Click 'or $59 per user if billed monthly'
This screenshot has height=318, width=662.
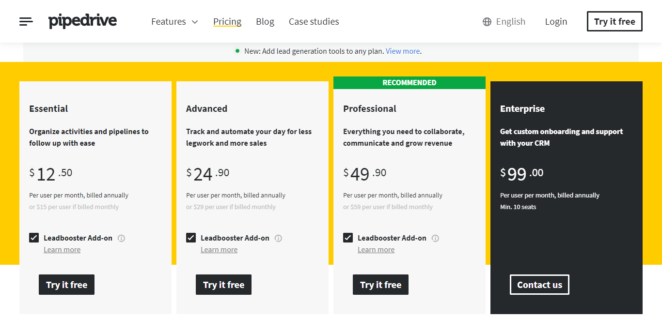click(388, 207)
